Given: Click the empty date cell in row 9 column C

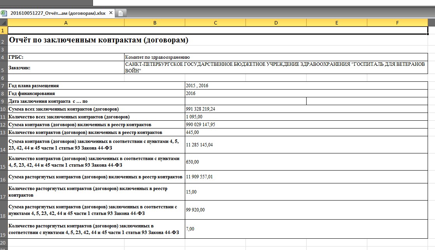Looking at the screenshot, I should point(246,101).
